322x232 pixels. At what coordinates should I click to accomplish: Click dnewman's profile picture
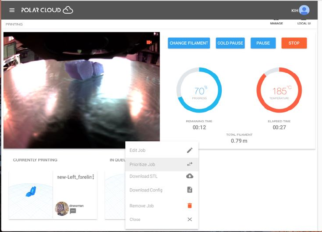tap(62, 209)
